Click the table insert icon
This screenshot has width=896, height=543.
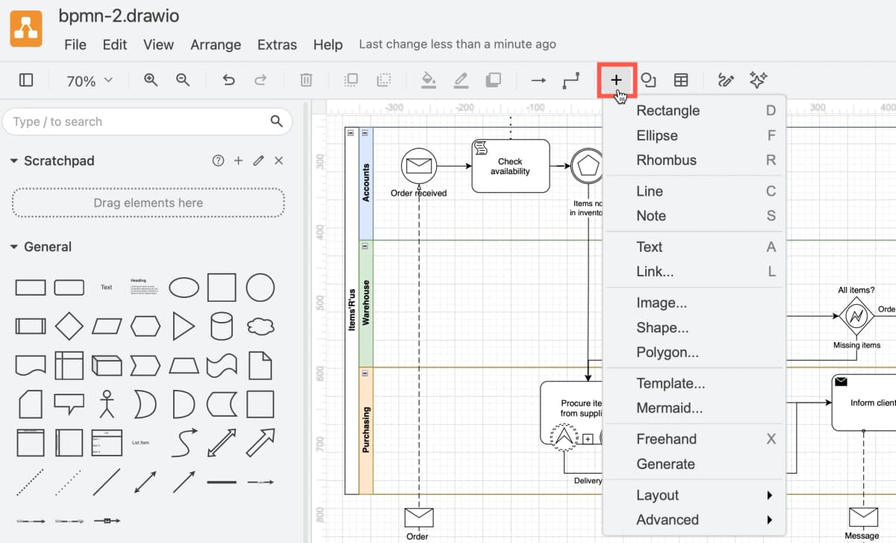tap(681, 80)
